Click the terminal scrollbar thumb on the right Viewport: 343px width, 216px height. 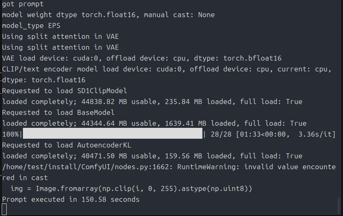click(338, 206)
